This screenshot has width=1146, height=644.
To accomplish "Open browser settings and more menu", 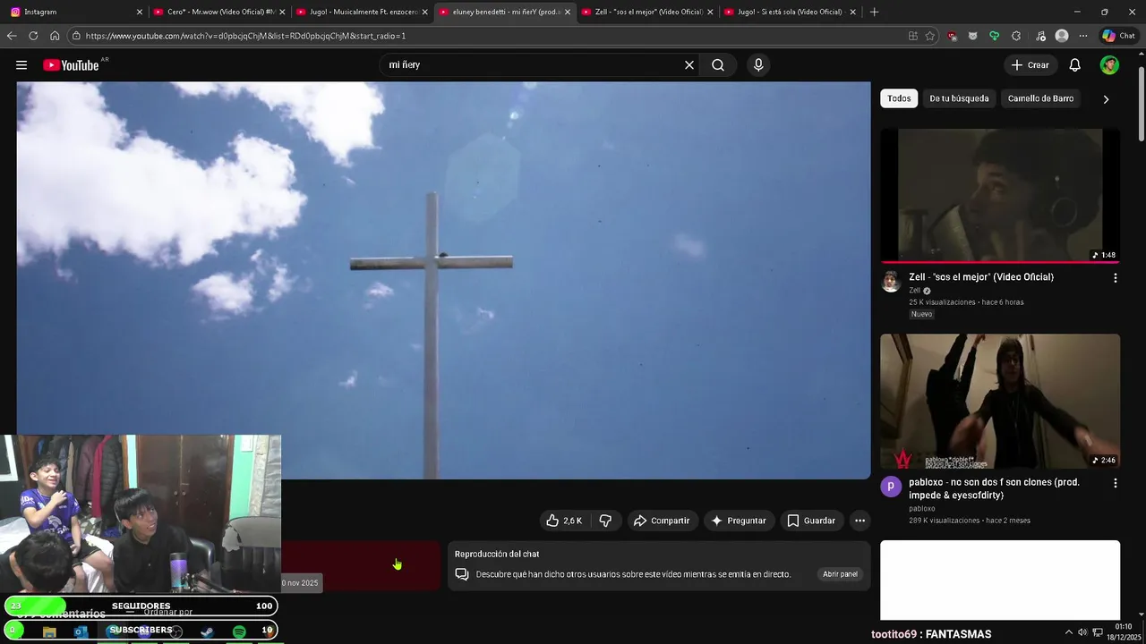I will point(1083,36).
